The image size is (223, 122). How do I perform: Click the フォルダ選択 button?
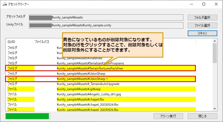pos(202,18)
